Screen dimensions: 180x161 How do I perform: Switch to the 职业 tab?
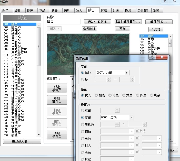coord(19,11)
